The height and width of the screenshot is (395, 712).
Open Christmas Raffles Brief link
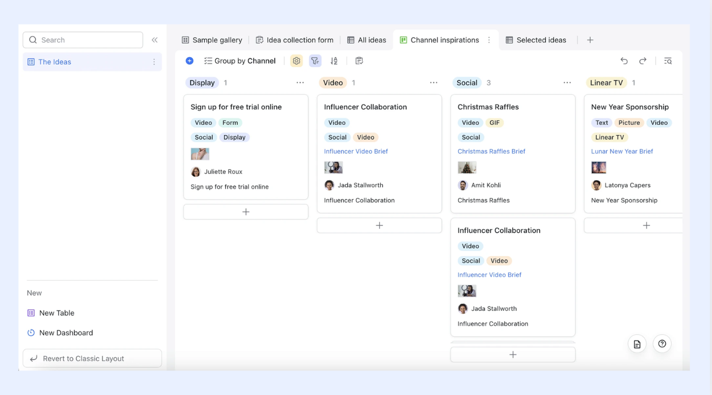(491, 151)
